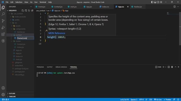Open the editor more actions ellipsis
Screen dimensions: 181x101
(x=178, y=7)
